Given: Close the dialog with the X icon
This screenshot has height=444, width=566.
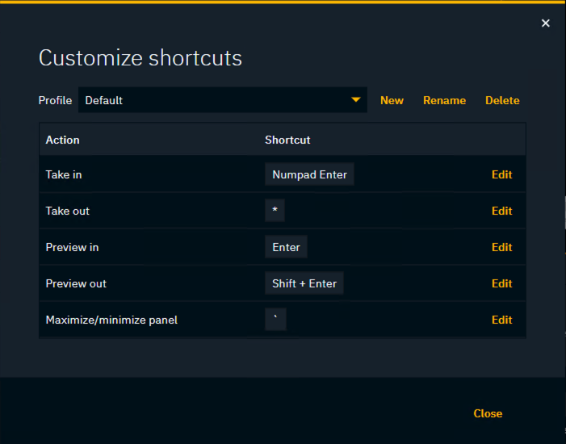Looking at the screenshot, I should point(546,23).
